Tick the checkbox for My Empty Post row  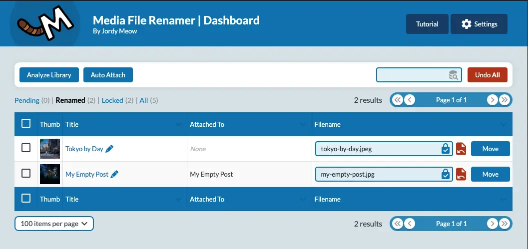(x=26, y=174)
